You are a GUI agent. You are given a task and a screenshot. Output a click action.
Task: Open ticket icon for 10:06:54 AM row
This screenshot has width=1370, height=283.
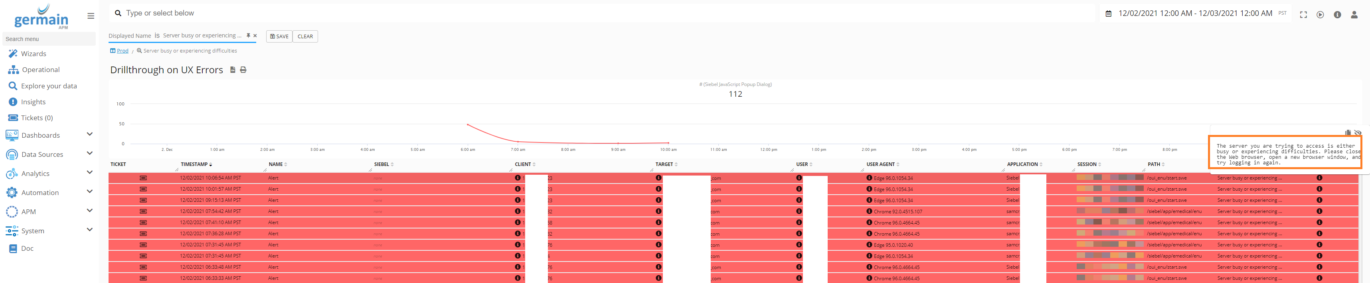tap(143, 178)
